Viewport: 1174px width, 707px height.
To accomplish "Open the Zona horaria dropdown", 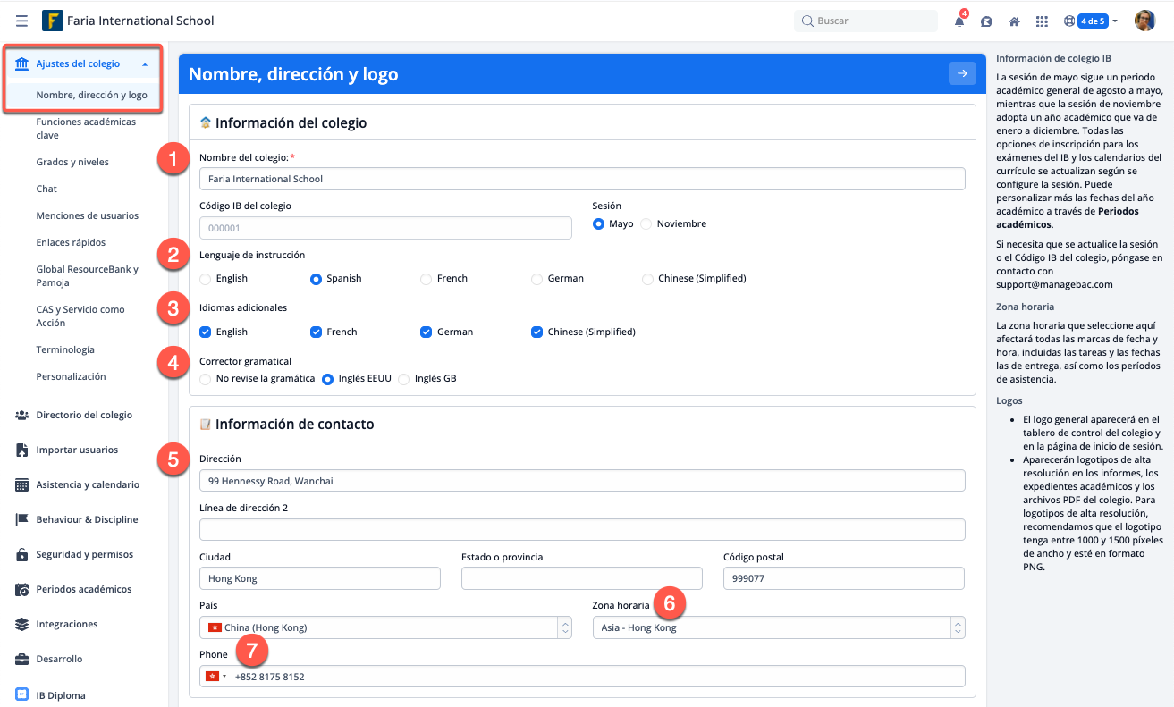I will pos(778,627).
